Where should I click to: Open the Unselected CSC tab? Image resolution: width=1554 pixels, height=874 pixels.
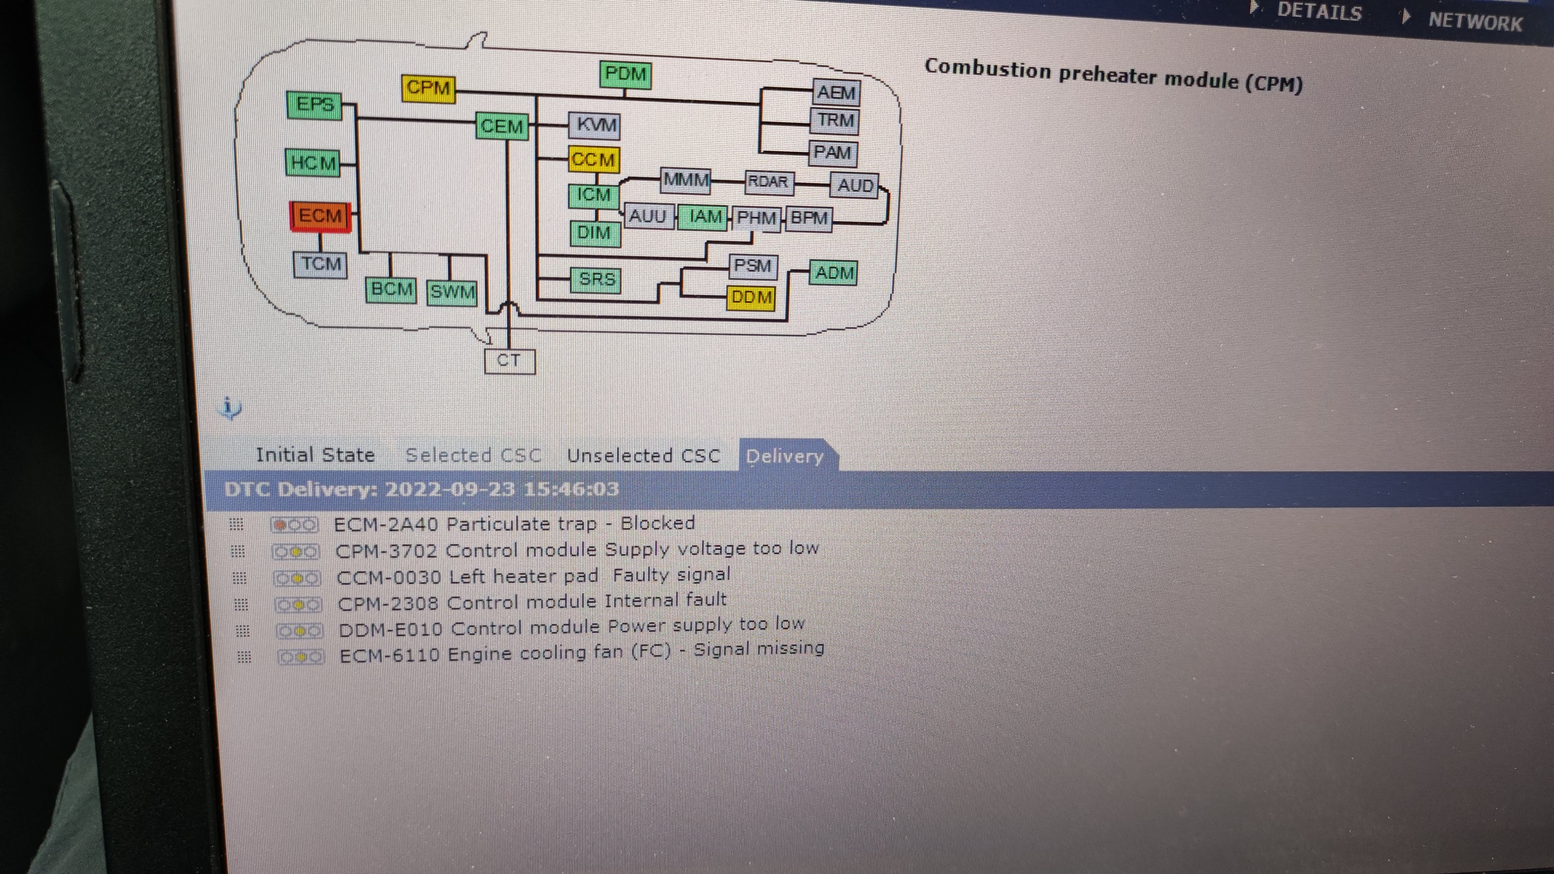[x=644, y=456]
